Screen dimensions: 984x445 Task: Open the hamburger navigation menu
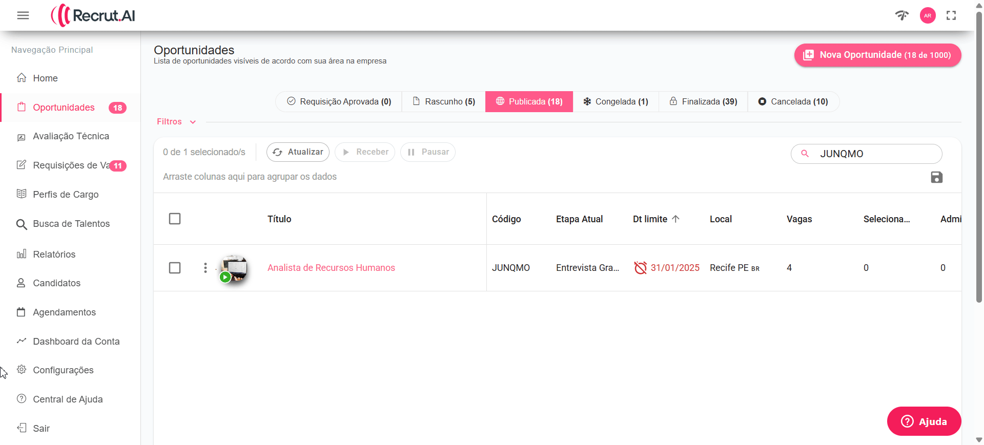(x=23, y=15)
